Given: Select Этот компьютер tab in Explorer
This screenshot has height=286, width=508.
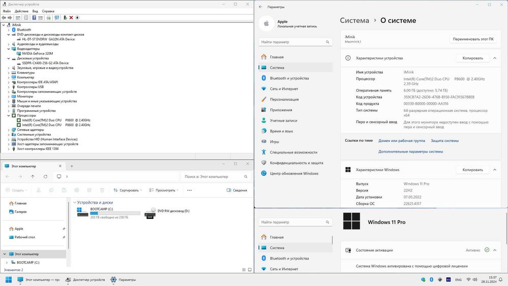Looking at the screenshot, I should [34, 166].
